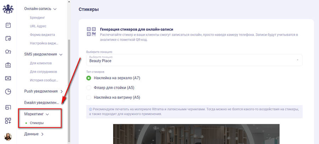Open the clients icon in sidebar

pyautogui.click(x=8, y=52)
